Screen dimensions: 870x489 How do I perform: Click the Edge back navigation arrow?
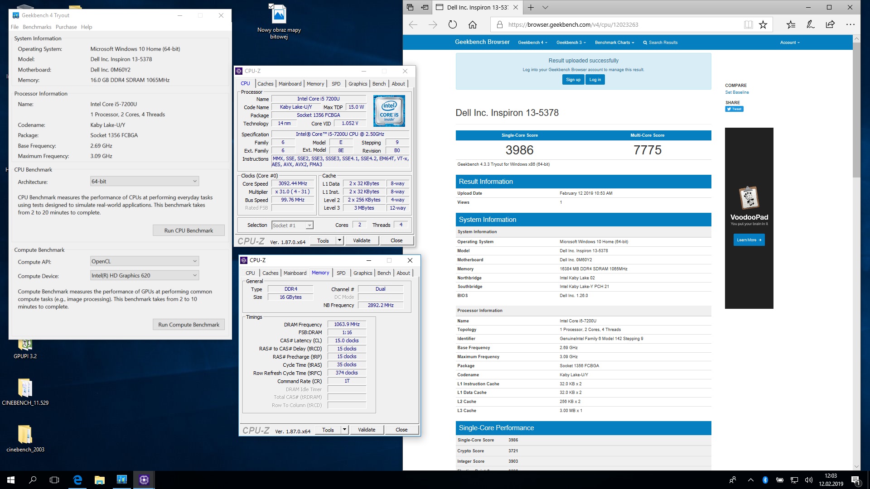(413, 24)
